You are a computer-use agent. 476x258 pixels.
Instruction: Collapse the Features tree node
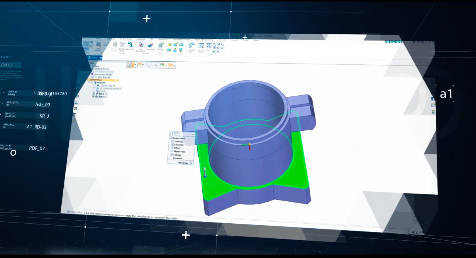tap(89, 82)
